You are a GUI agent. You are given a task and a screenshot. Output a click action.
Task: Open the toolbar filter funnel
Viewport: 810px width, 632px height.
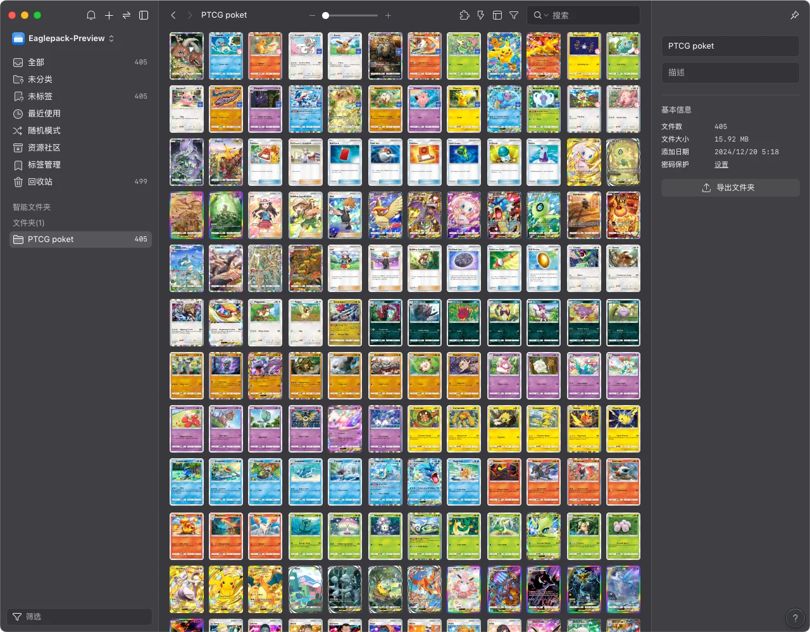click(514, 15)
